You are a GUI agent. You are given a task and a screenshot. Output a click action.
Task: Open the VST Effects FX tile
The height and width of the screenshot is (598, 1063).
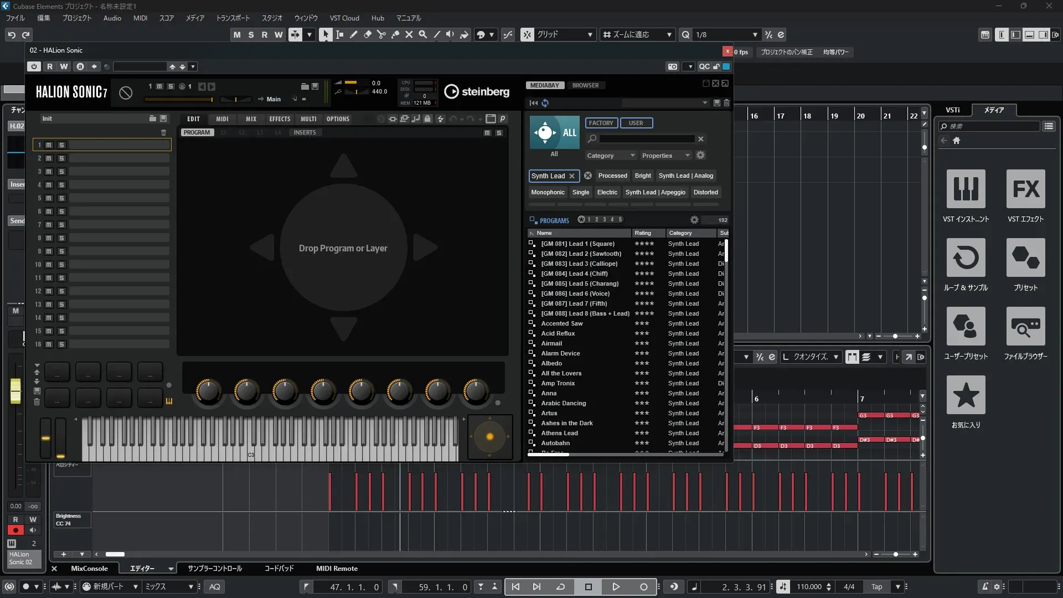(1025, 189)
